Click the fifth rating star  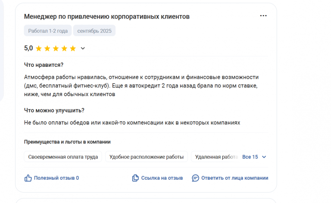pyautogui.click(x=73, y=49)
